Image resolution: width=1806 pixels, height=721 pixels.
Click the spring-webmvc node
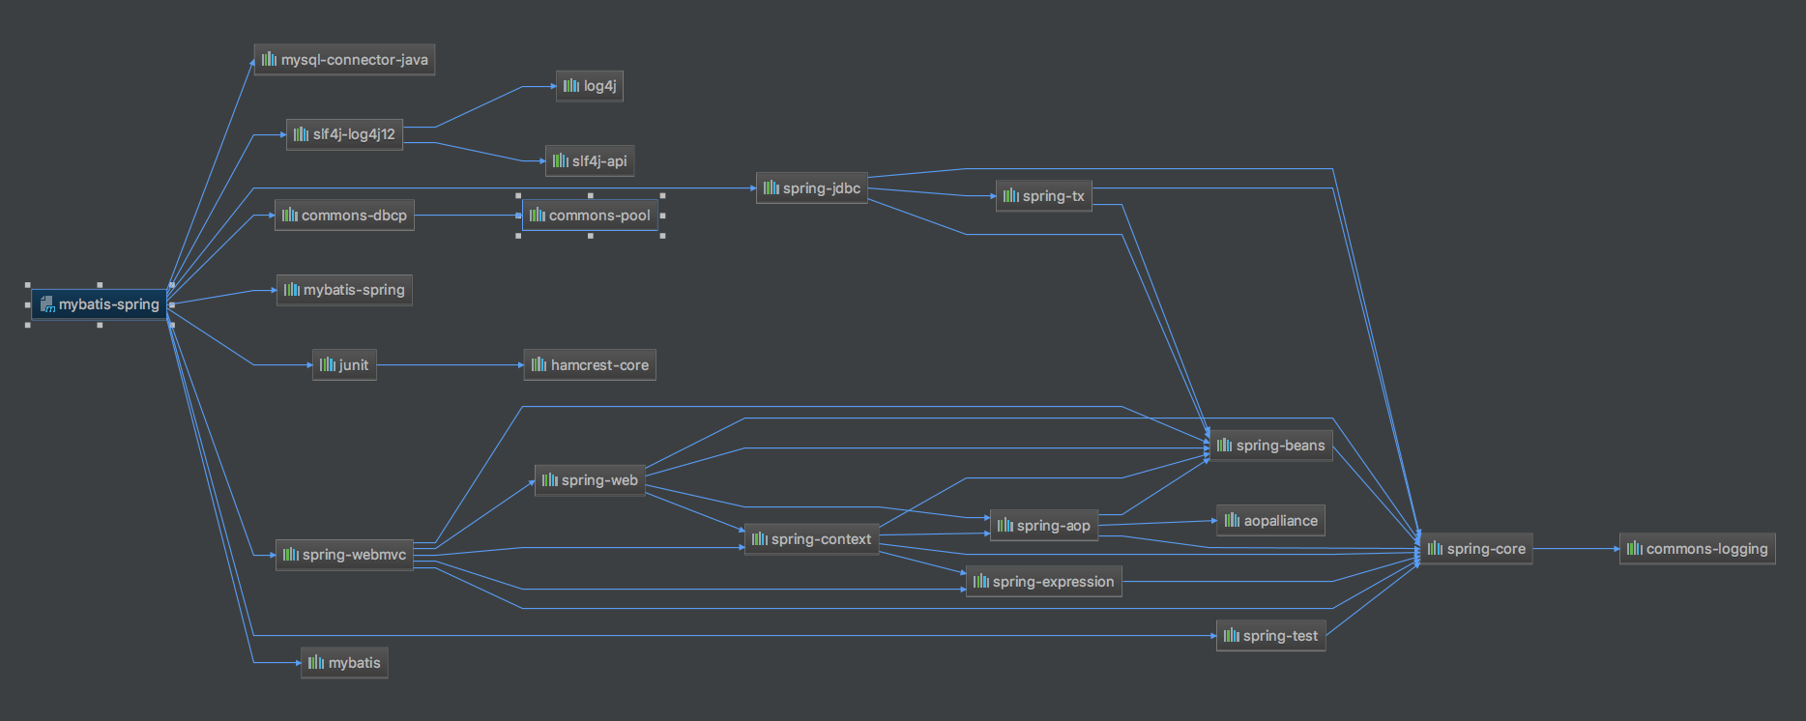tap(344, 555)
